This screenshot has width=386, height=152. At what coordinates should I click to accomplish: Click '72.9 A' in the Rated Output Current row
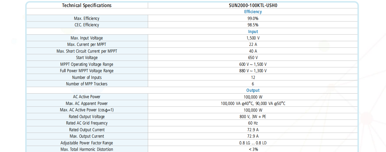(x=253, y=130)
